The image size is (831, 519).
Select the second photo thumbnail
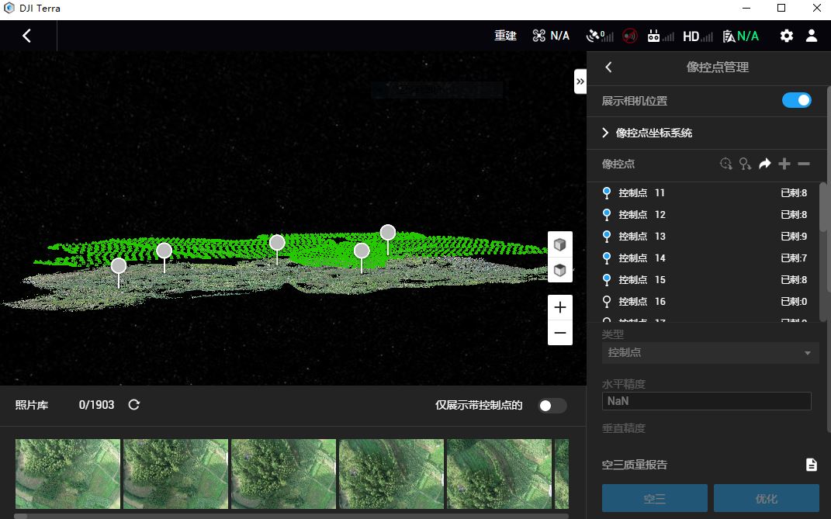[176, 474]
